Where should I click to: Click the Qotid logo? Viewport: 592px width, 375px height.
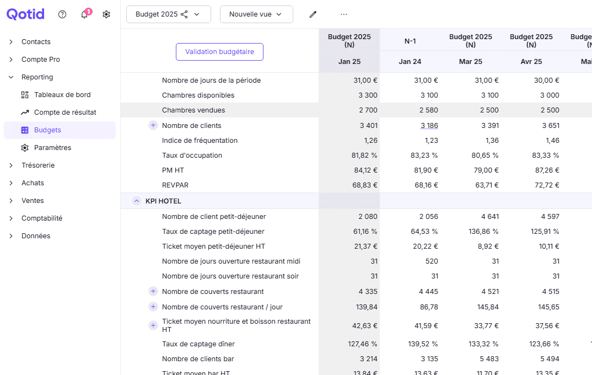(25, 14)
